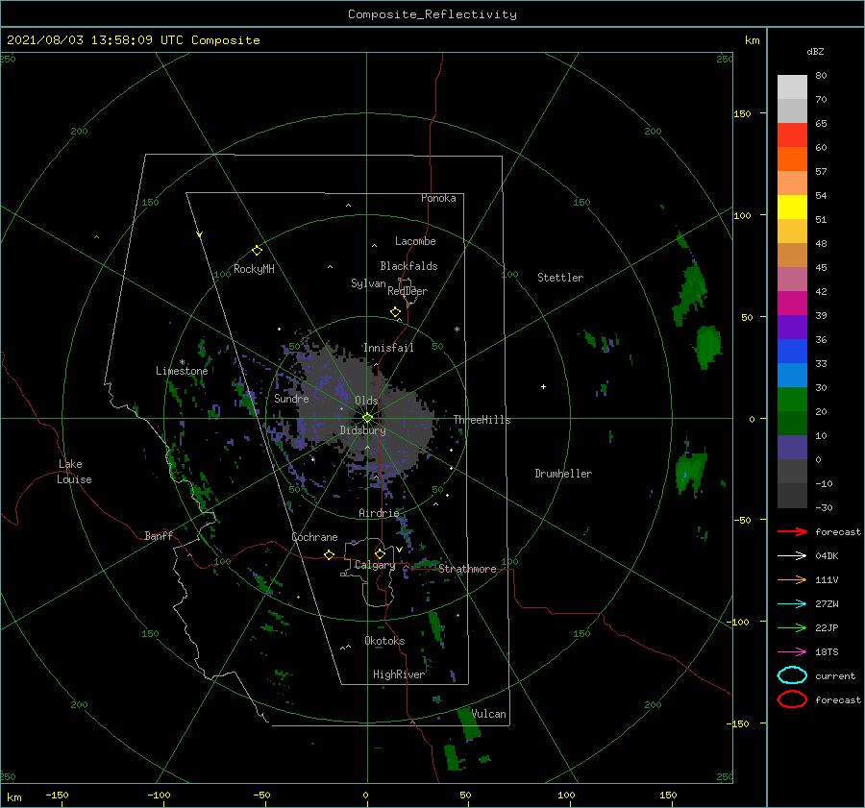
Task: Click the Stettler label
Action: pyautogui.click(x=560, y=278)
